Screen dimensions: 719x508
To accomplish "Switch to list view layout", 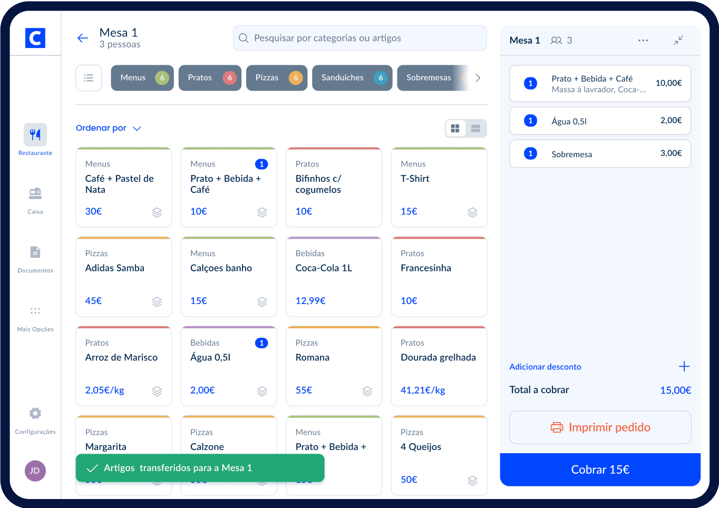I will (x=475, y=129).
